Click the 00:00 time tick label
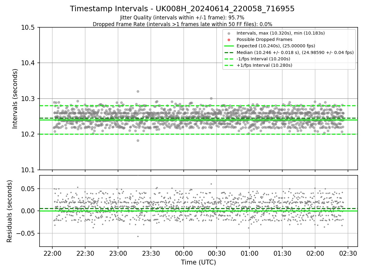365x273 pixels. pyautogui.click(x=184, y=253)
